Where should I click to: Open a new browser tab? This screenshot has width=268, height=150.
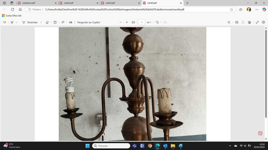pyautogui.click(x=187, y=3)
